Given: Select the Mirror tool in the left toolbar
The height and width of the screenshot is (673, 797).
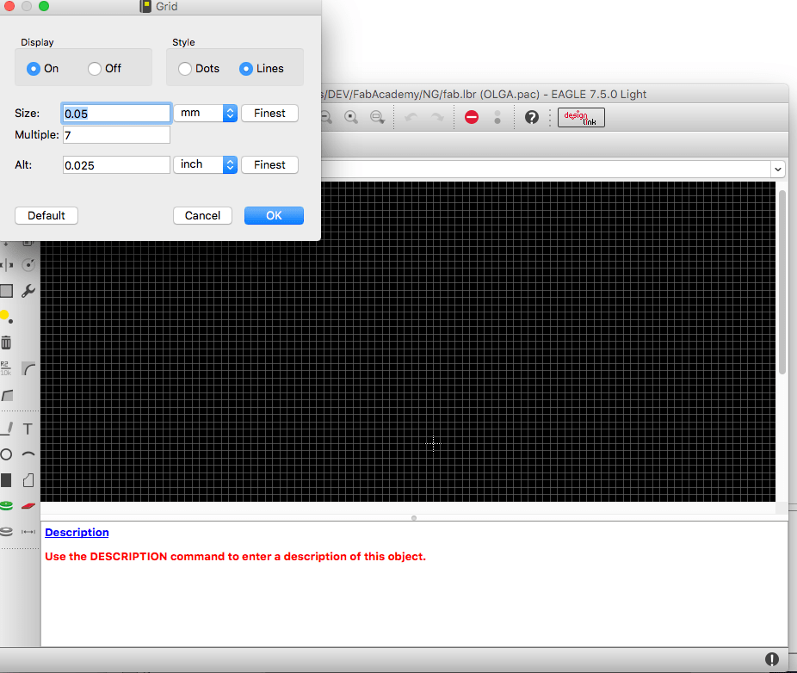Looking at the screenshot, I should 7,265.
